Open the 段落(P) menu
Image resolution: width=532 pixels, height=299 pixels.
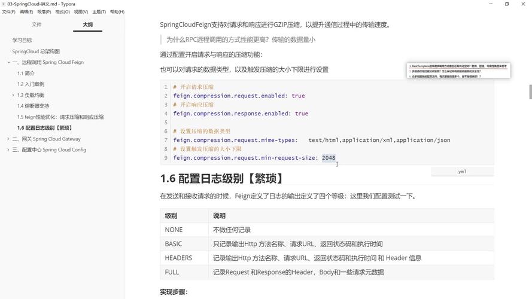click(44, 12)
